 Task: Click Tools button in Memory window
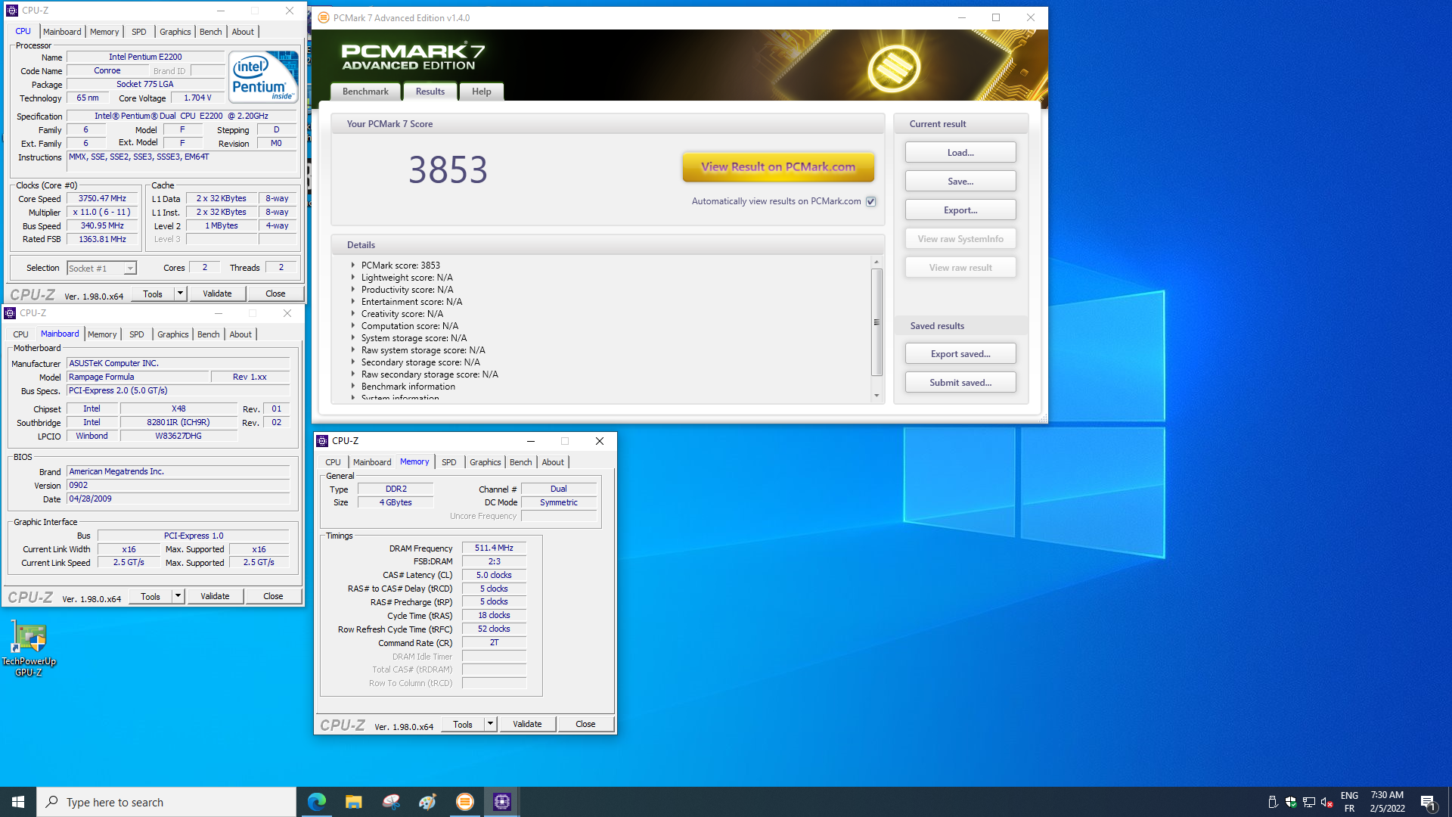click(x=463, y=724)
